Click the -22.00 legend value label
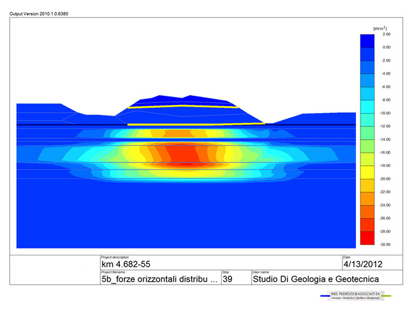412x309 pixels. 384,192
